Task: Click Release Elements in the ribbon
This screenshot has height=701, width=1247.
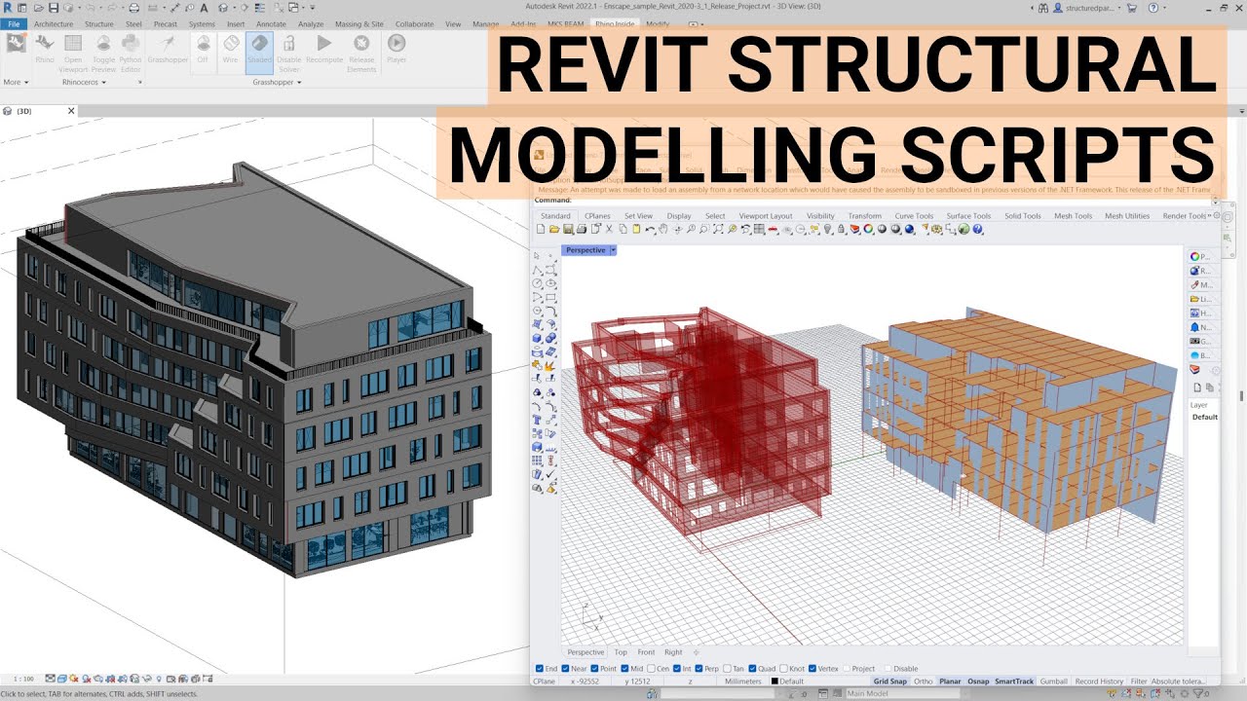Action: (361, 53)
